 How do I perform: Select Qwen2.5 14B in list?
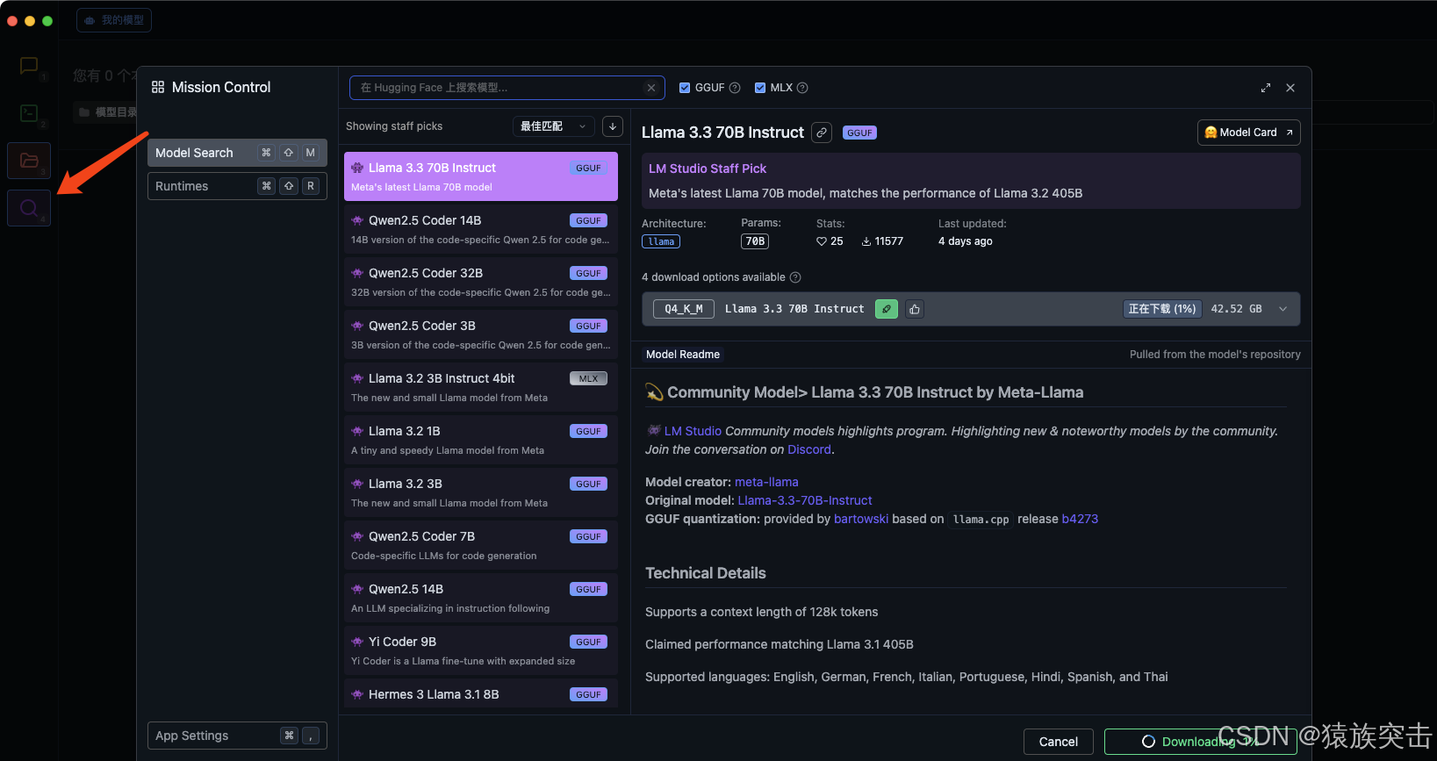tap(481, 598)
